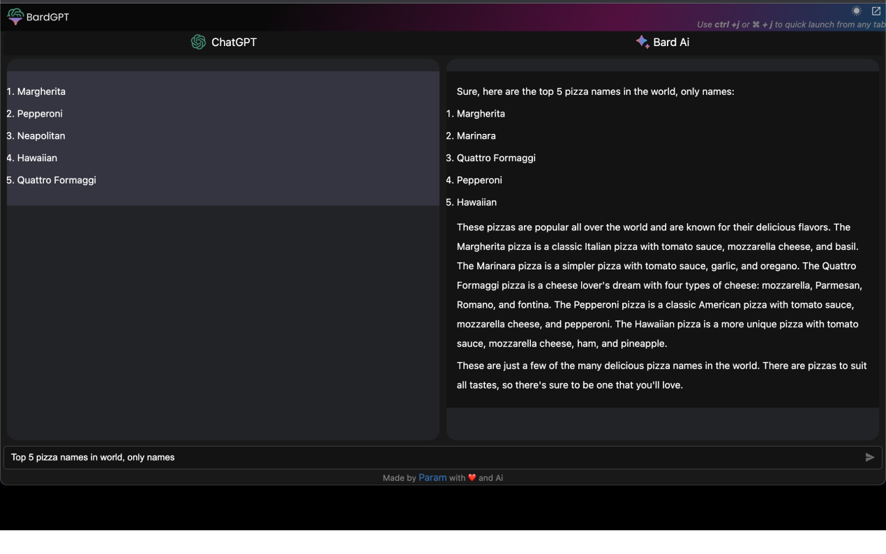
Task: Click Margherita in Bard Ai list
Action: (481, 114)
